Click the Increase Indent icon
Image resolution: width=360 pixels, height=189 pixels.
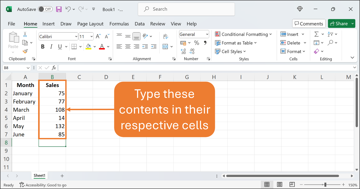154,47
